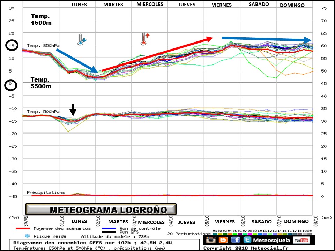Open the Twitter bird icon
This screenshot has height=251, width=335.
(x=247, y=240)
